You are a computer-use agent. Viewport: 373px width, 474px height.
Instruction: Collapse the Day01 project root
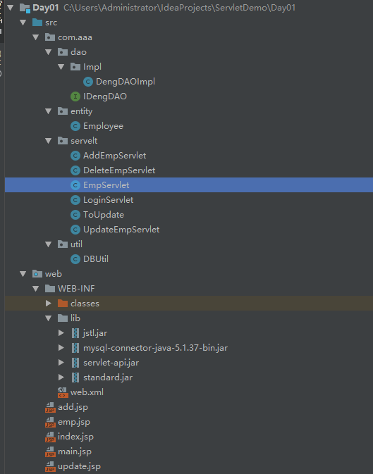[11, 8]
